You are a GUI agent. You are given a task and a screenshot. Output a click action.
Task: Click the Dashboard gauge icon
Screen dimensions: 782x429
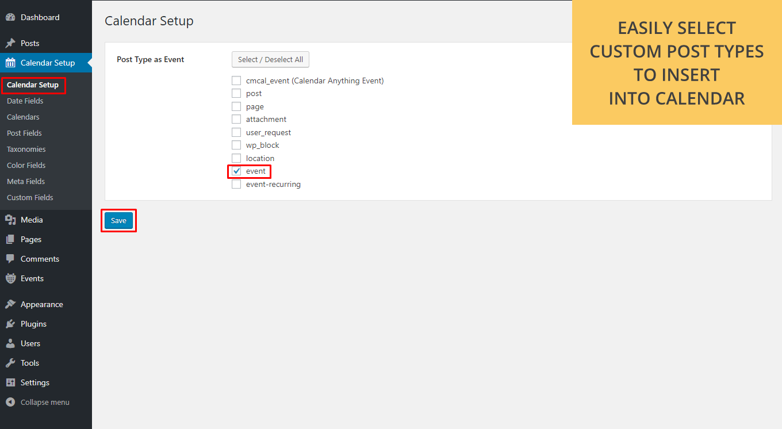10,18
